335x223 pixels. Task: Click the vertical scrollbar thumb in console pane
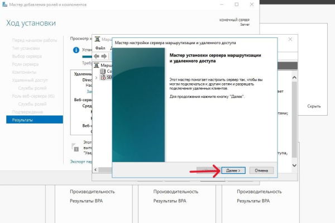[x=294, y=120]
